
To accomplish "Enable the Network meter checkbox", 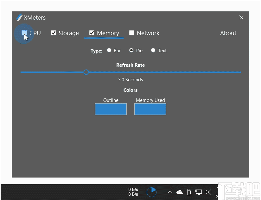I will click(x=132, y=33).
